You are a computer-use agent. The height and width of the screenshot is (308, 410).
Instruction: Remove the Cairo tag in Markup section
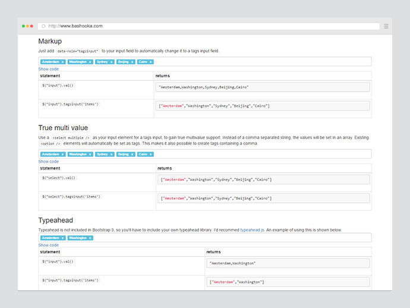(x=150, y=62)
